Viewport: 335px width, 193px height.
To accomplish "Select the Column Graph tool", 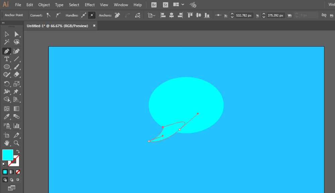I will (16, 126).
